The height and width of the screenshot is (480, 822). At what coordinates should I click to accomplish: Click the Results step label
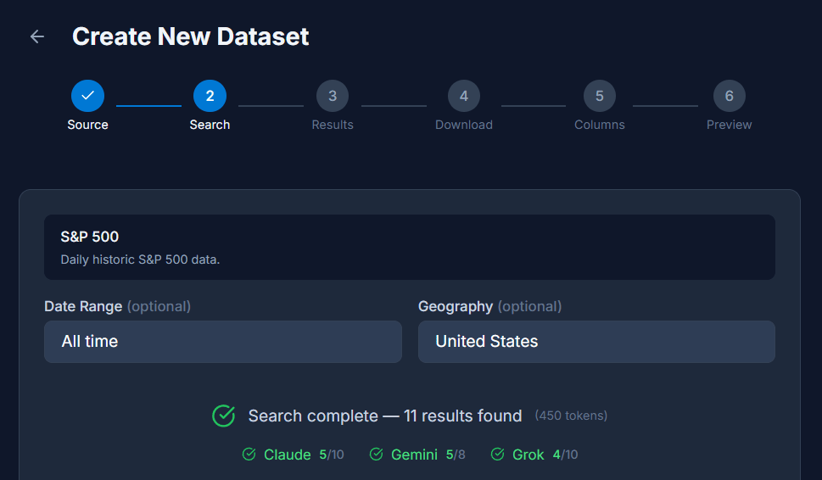point(333,125)
